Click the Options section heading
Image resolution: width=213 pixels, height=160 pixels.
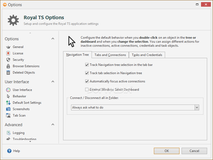pos(12,39)
